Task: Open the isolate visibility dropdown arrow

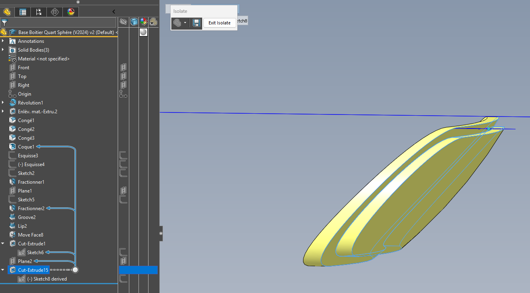Action: pos(185,23)
